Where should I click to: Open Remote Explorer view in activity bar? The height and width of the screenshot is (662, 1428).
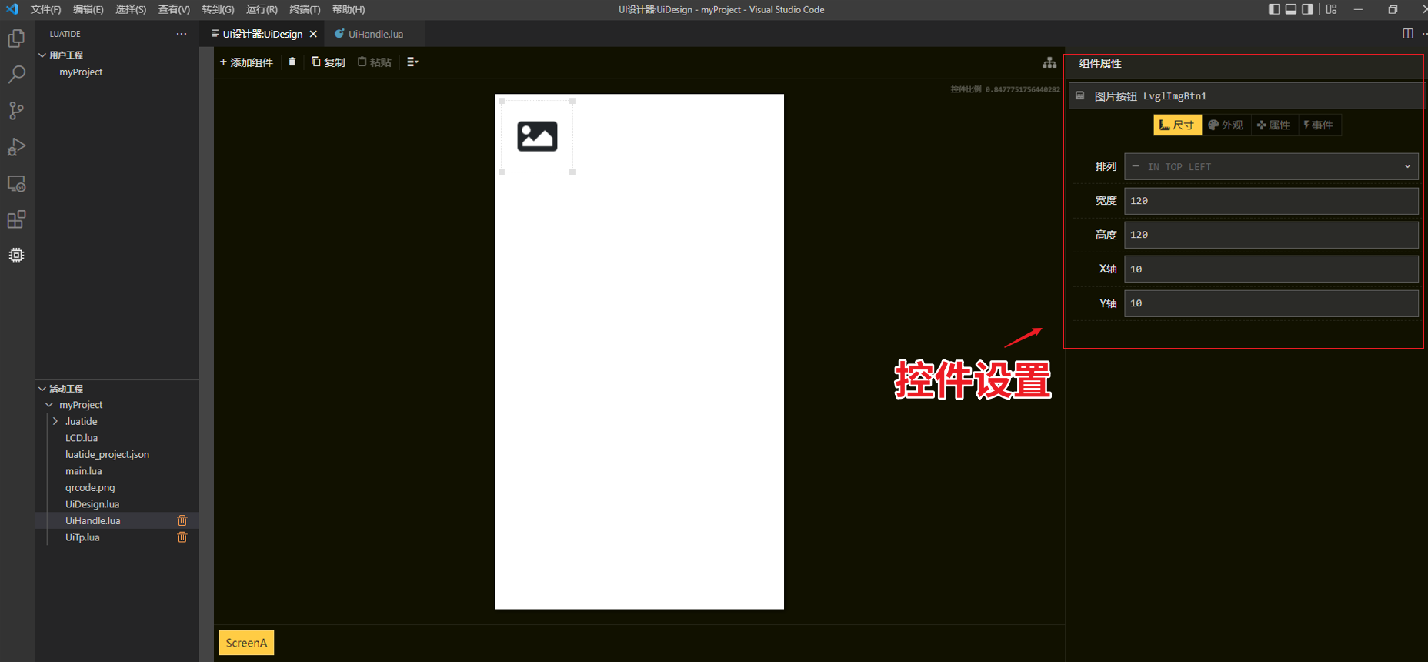point(16,184)
